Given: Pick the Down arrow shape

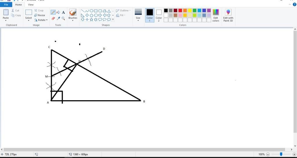Looking at the screenshot, I should (x=83, y=19).
